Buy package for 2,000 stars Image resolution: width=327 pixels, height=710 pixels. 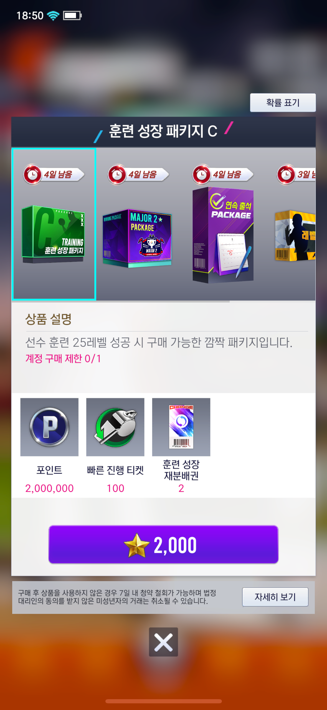coord(163,544)
